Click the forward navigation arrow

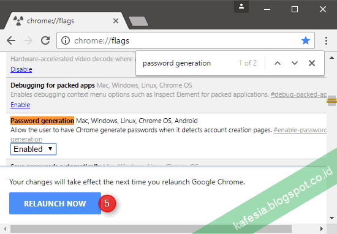tap(28, 40)
